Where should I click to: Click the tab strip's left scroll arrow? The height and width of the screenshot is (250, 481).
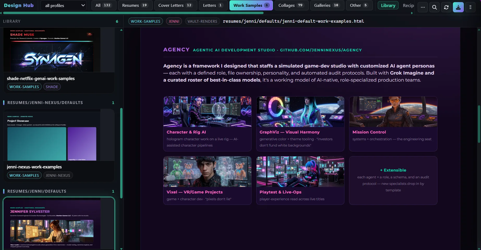point(1,13)
